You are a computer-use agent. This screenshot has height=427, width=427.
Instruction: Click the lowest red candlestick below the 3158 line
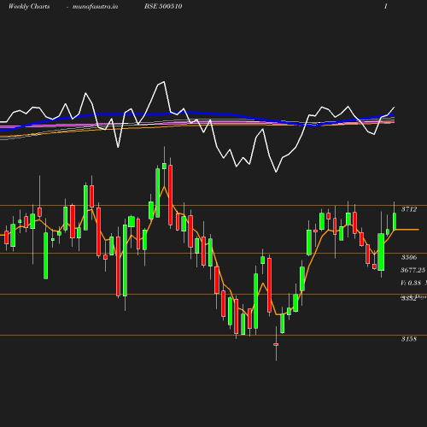click(276, 344)
